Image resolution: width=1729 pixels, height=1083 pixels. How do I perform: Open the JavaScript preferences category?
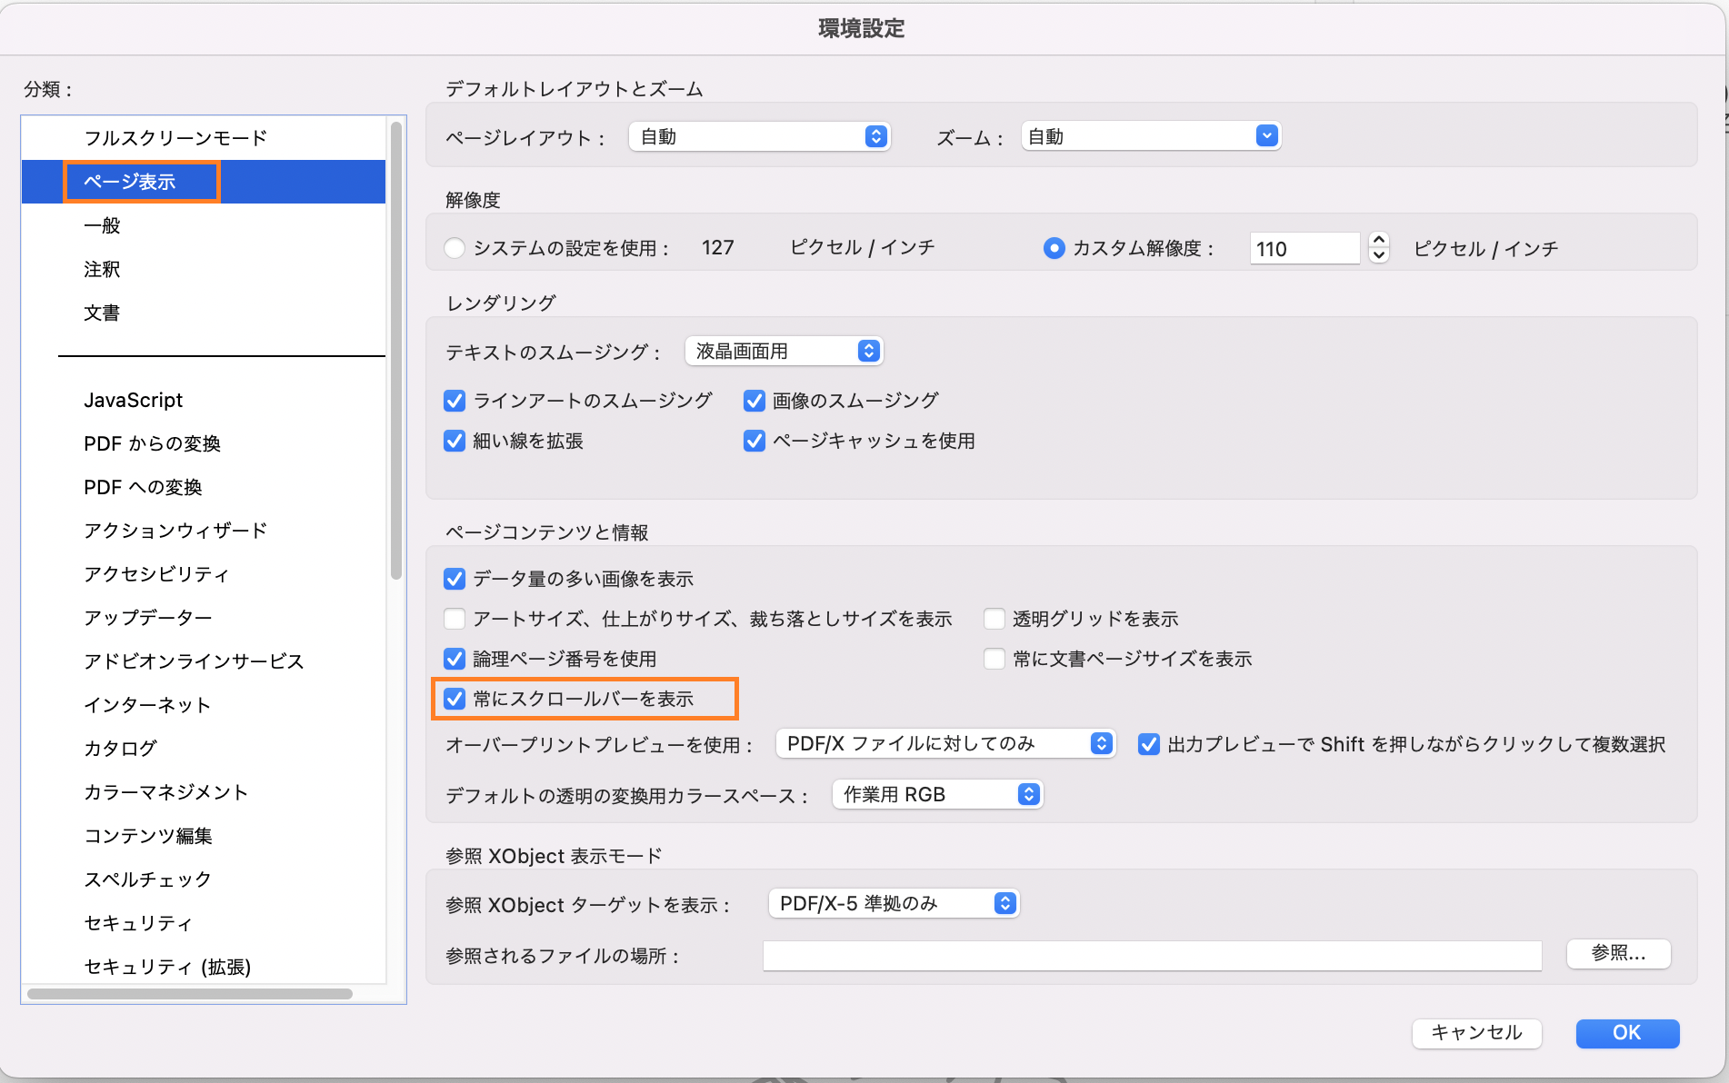(x=133, y=399)
